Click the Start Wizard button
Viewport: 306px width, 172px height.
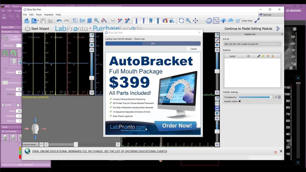click(37, 29)
